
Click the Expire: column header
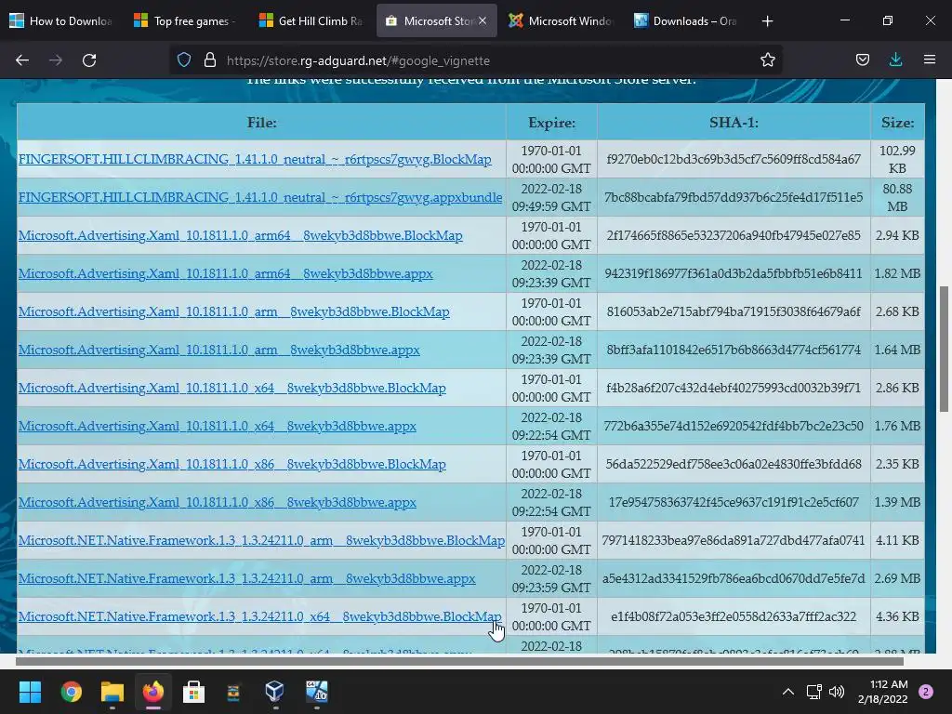point(551,123)
